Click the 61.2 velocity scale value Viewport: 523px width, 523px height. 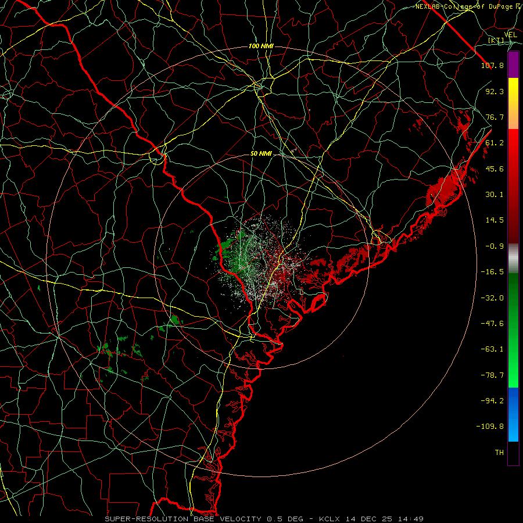(x=495, y=143)
